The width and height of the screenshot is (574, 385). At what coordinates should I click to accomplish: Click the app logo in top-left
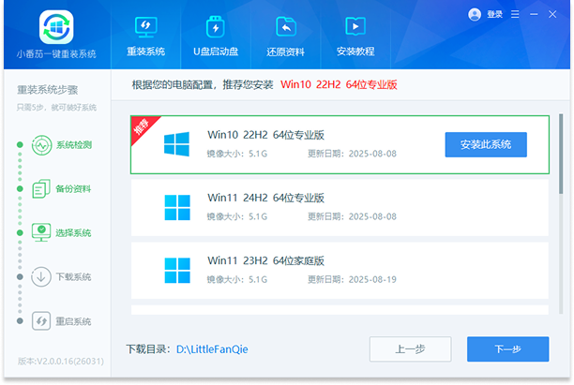coord(55,29)
